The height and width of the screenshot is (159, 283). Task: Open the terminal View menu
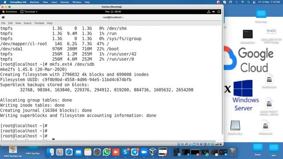(x=18, y=23)
